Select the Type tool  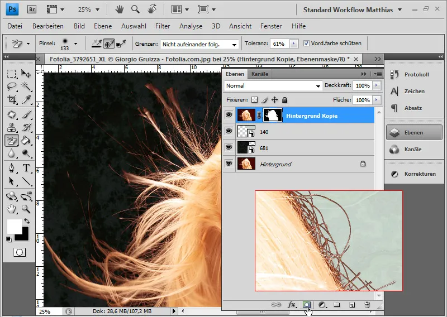pyautogui.click(x=26, y=168)
